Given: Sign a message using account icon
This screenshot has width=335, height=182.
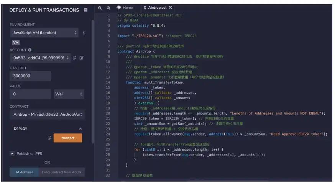Looking at the screenshot, I should click(81, 58).
